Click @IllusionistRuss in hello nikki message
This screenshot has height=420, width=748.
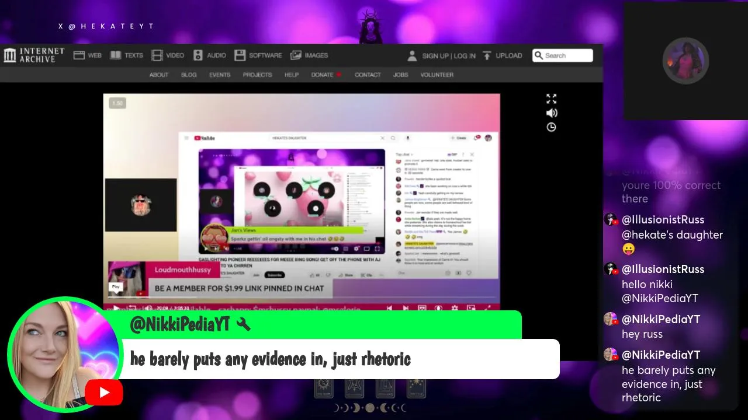click(x=663, y=269)
